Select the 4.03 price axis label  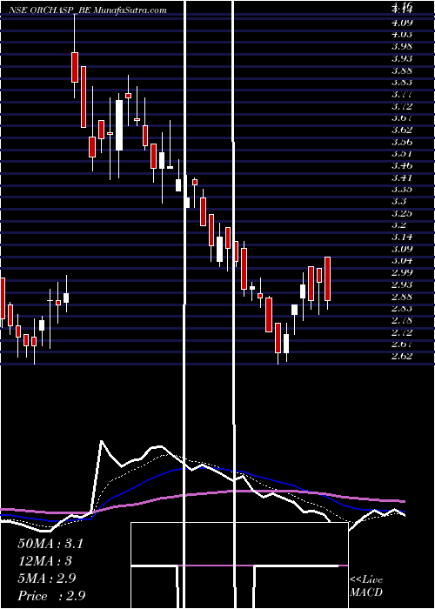(x=402, y=34)
